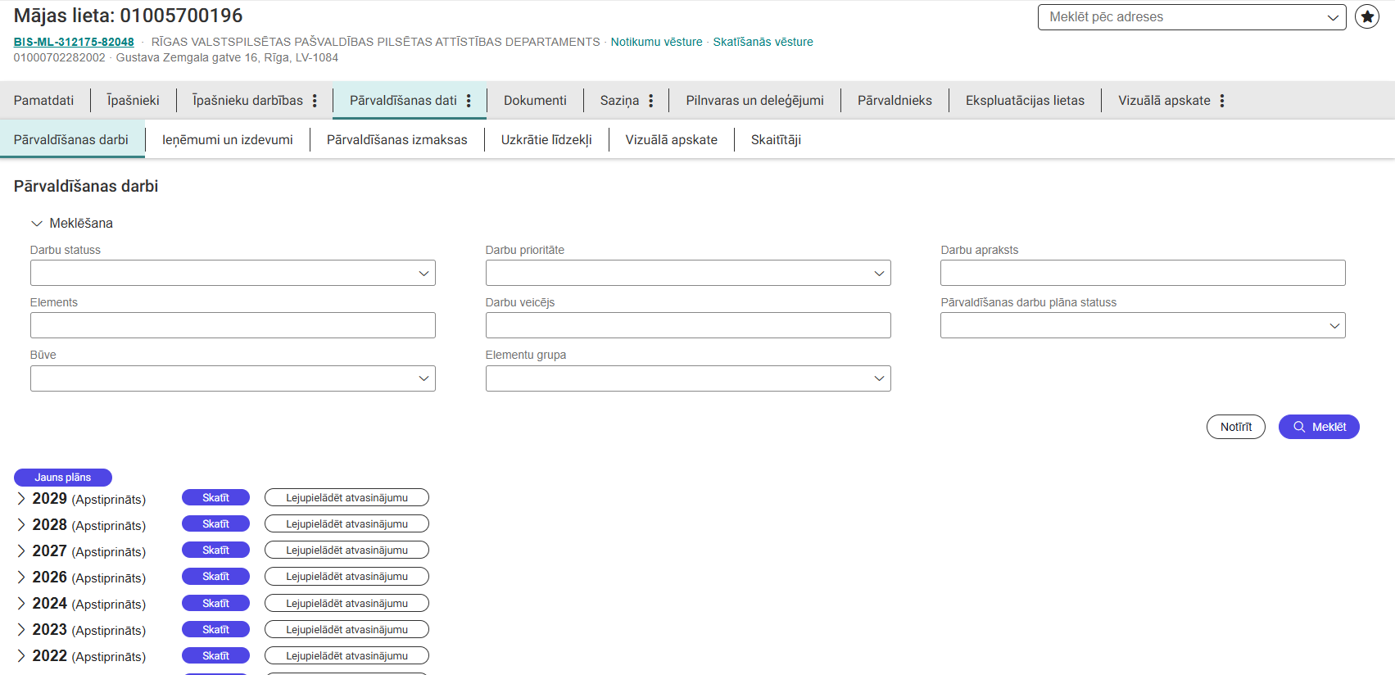The width and height of the screenshot is (1395, 675).
Task: Open the Darbu prioritāte dropdown
Action: coord(687,273)
